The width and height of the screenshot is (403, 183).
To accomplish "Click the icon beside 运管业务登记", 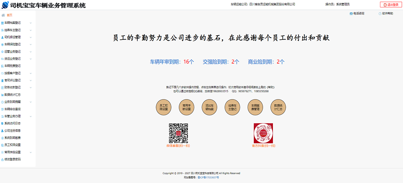I will (2, 52).
